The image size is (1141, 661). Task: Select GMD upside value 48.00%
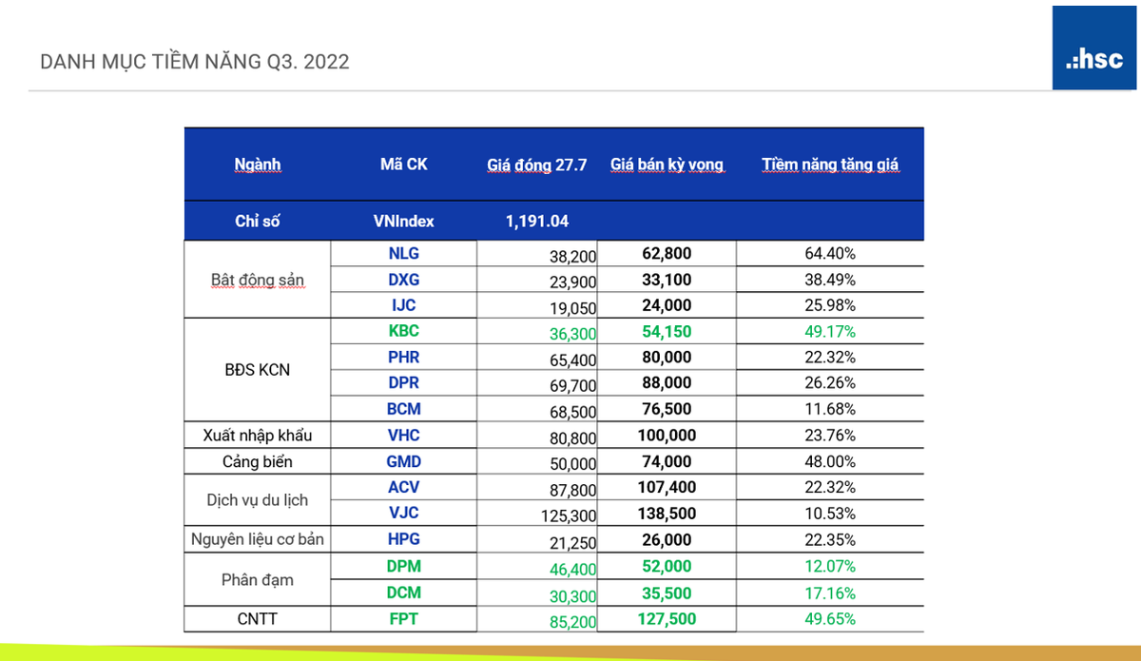pos(829,463)
